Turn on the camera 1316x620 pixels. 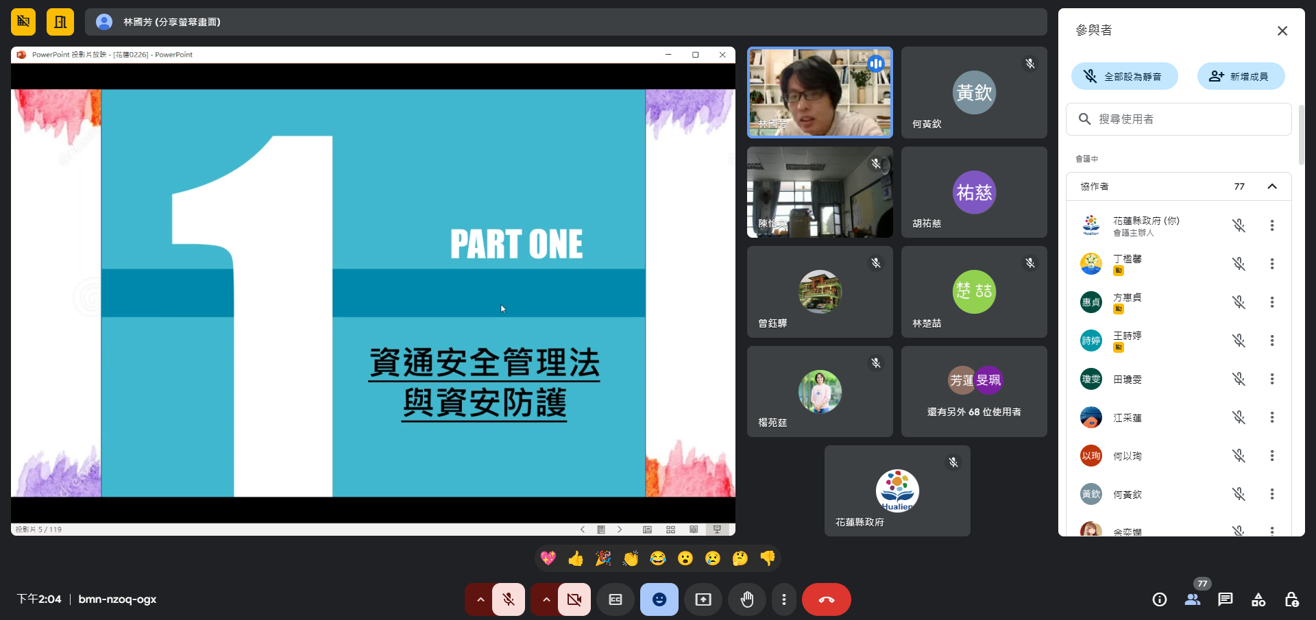click(x=574, y=599)
